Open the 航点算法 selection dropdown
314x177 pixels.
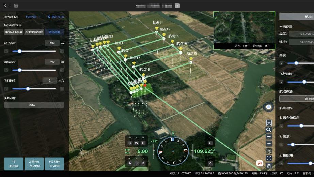(297, 99)
